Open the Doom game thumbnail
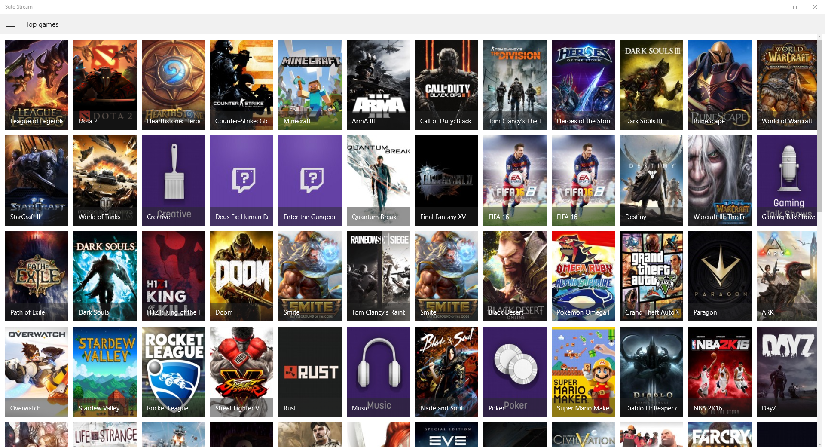This screenshot has height=447, width=825. (x=241, y=276)
